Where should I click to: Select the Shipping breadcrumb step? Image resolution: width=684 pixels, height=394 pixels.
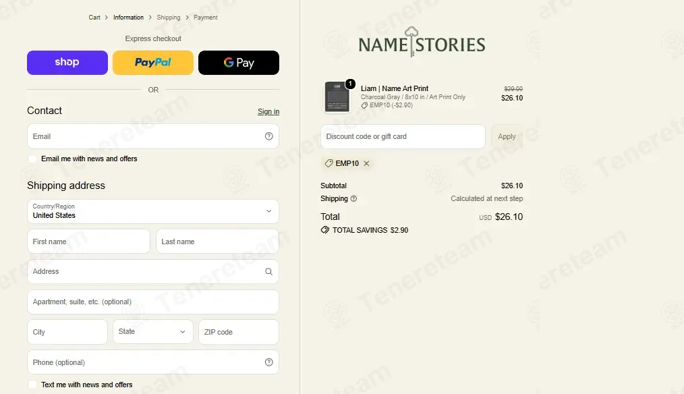pos(169,18)
